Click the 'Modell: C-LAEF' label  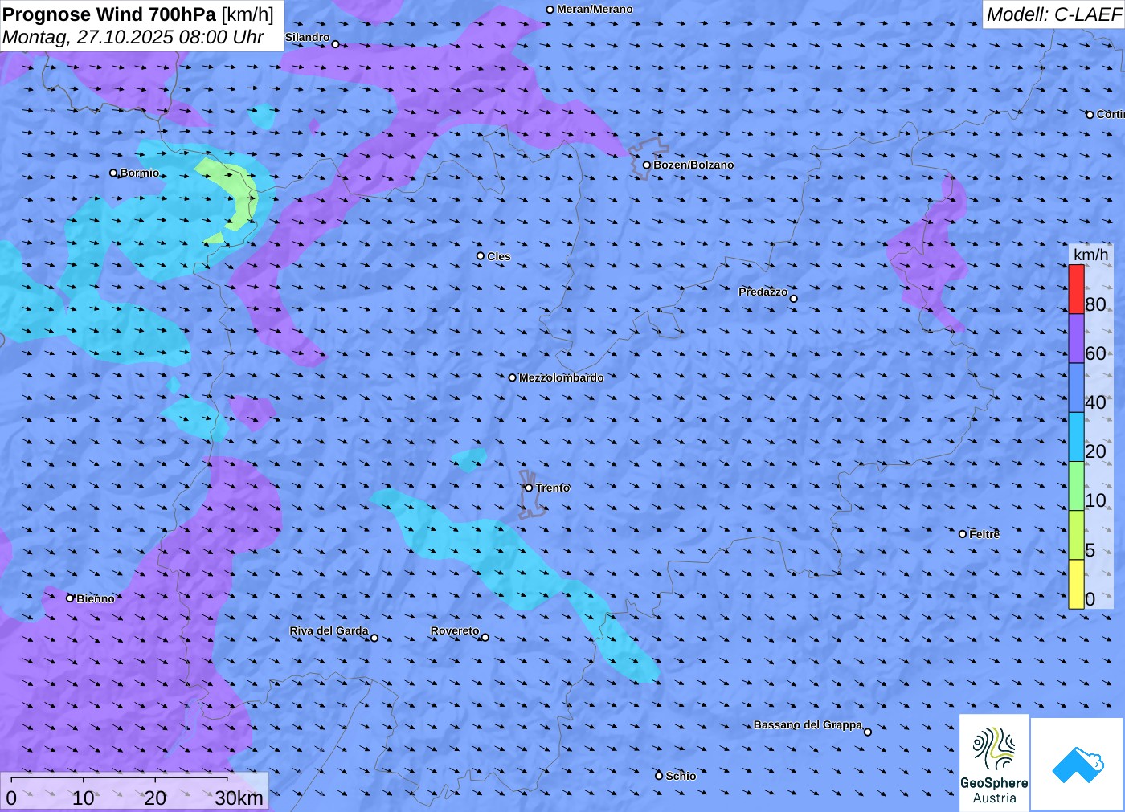tap(1053, 14)
